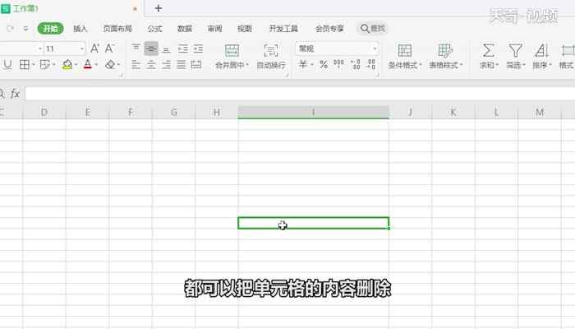Click the Filter funnel icon
Screen dimensions: 575x329
(x=515, y=50)
